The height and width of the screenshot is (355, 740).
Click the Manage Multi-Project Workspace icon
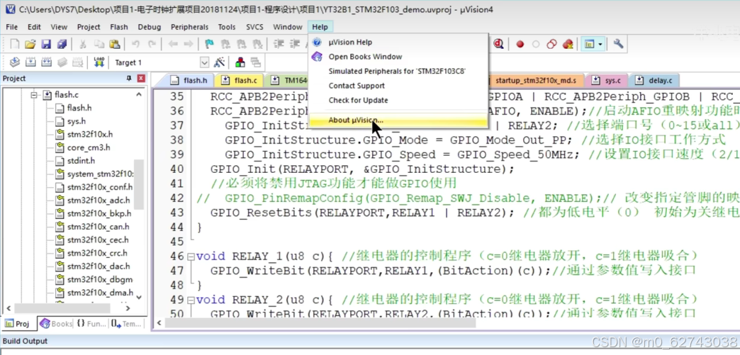pyautogui.click(x=256, y=62)
